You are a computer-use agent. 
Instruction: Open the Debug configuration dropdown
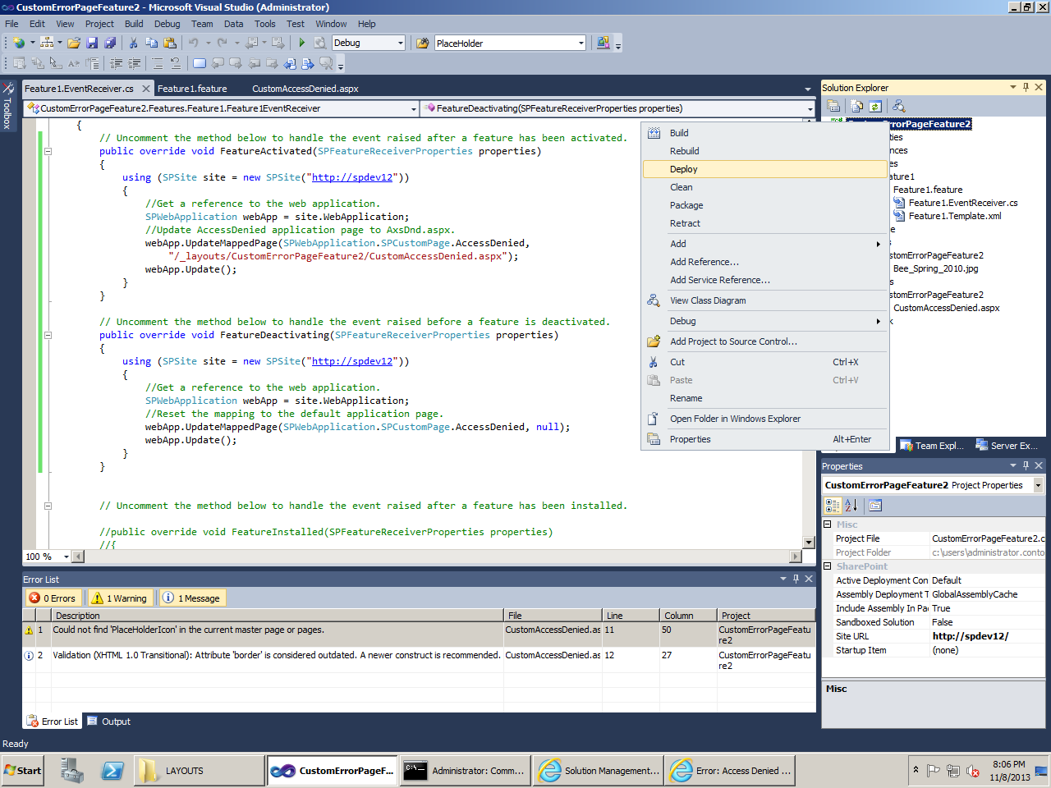(400, 43)
